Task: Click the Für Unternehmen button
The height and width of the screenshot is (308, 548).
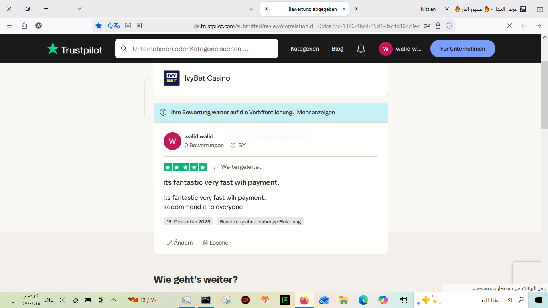Action: coord(463,49)
